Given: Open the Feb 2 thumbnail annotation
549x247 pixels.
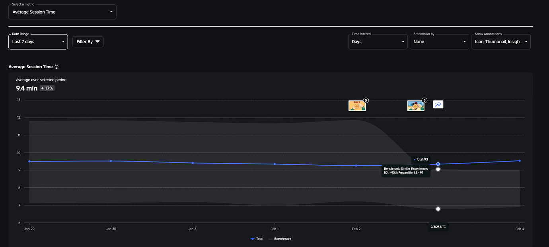Looking at the screenshot, I should pos(357,106).
